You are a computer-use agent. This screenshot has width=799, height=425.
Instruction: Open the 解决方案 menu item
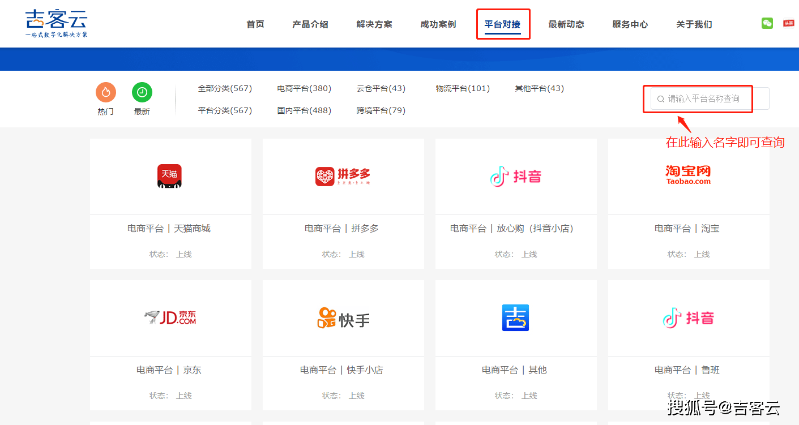click(374, 24)
